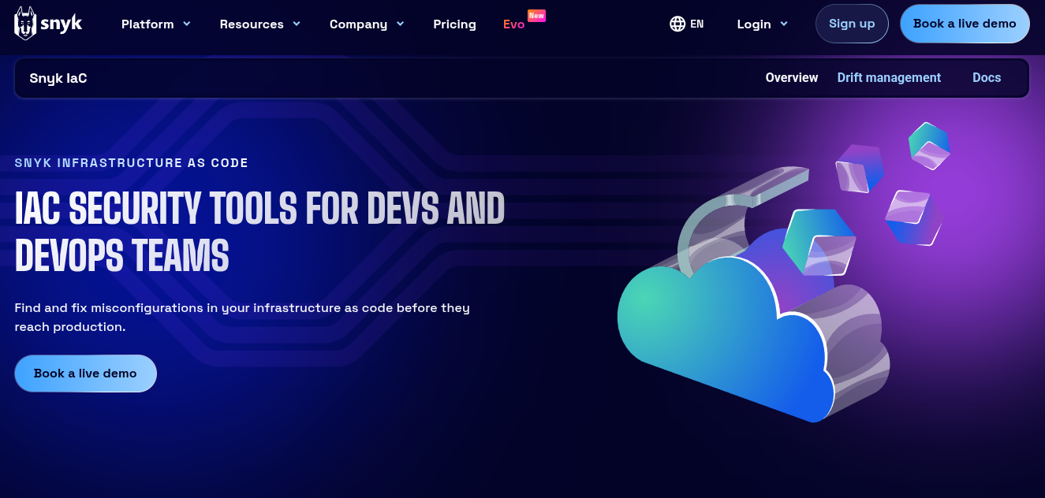Click the Snyk Infrastructure as Code eyebrow text
Viewport: 1045px width, 498px height.
132,163
